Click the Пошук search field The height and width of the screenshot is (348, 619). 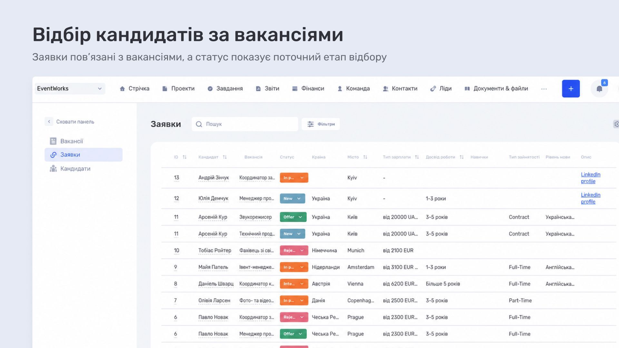tap(245, 124)
